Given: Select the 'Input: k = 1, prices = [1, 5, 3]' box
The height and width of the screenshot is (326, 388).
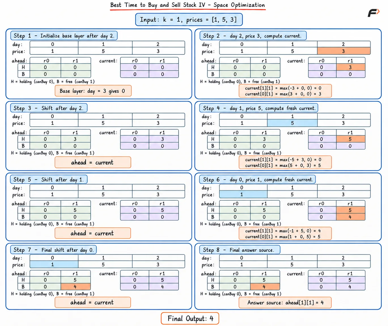Looking at the screenshot, I should [189, 20].
